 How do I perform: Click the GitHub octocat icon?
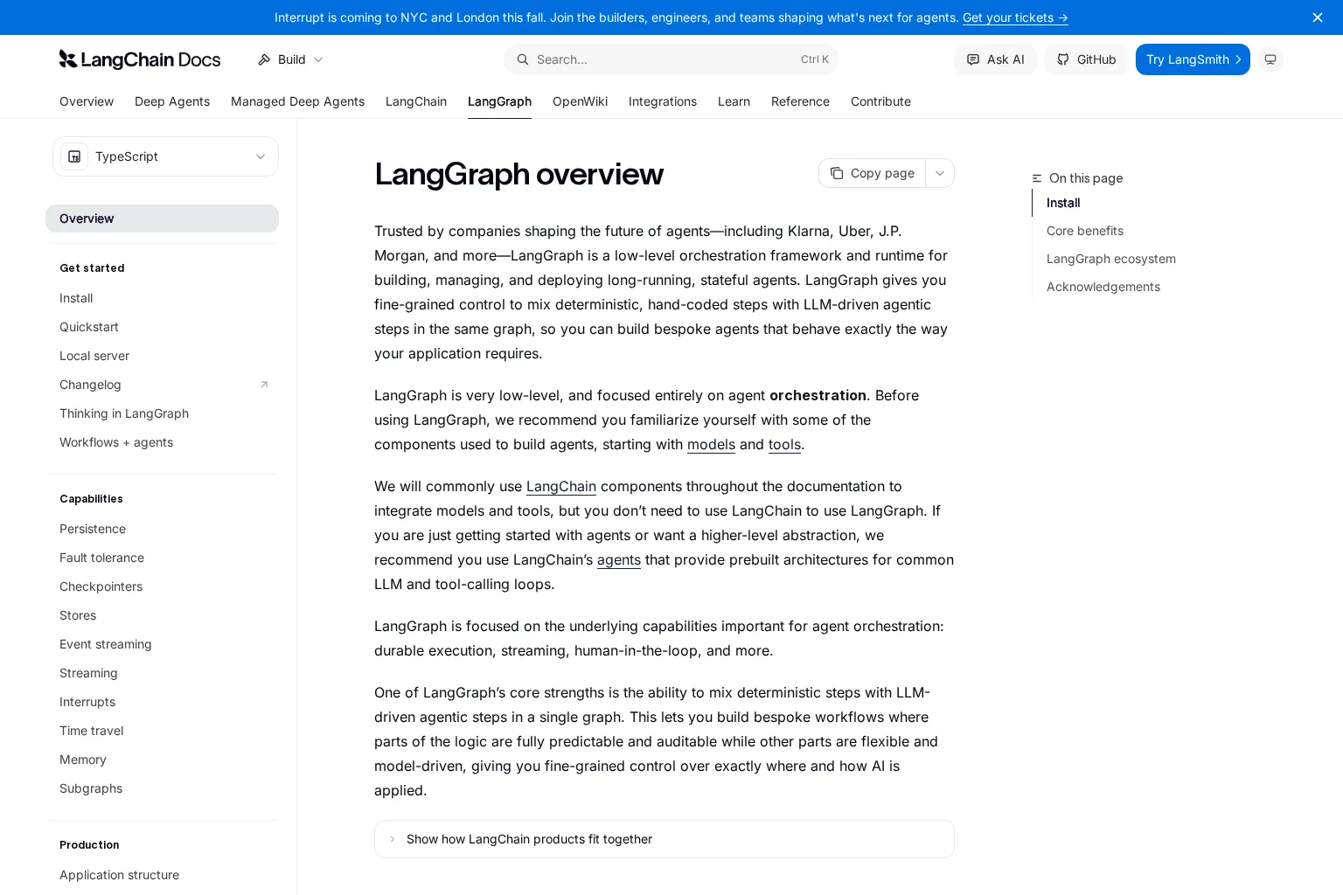coord(1063,59)
